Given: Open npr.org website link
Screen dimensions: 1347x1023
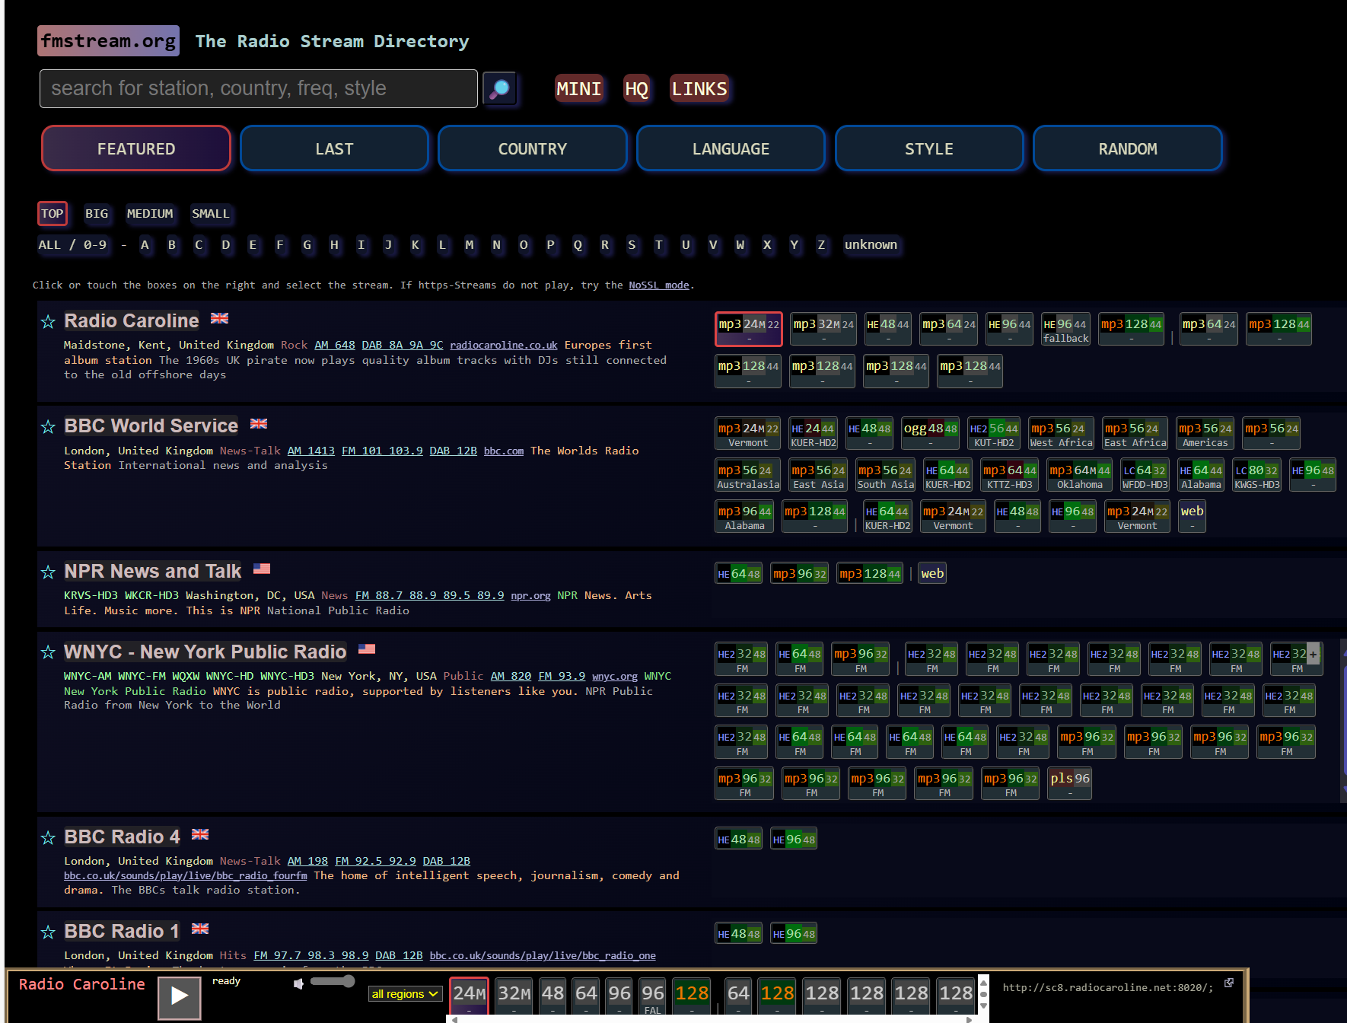Looking at the screenshot, I should coord(530,596).
